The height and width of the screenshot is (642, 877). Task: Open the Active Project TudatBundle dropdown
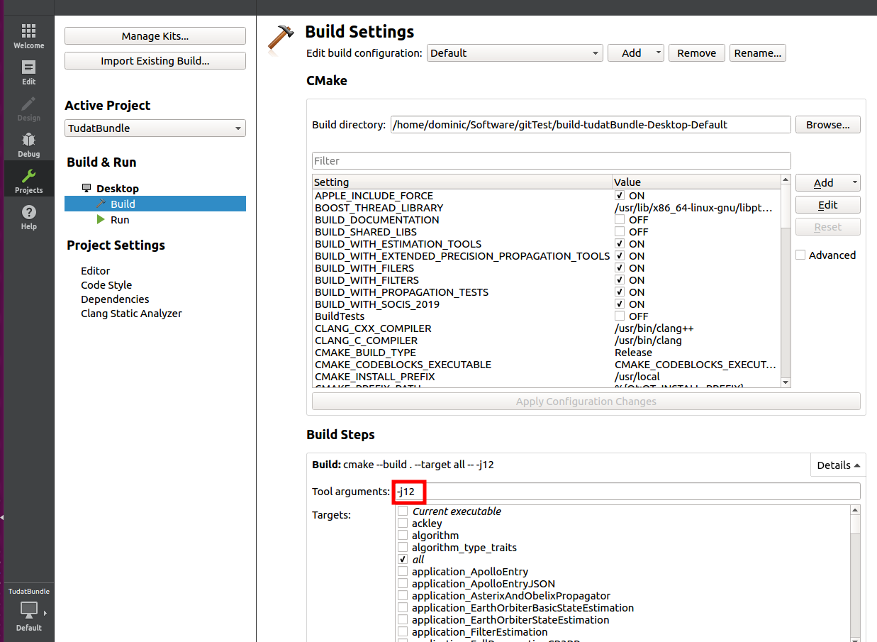pos(155,128)
